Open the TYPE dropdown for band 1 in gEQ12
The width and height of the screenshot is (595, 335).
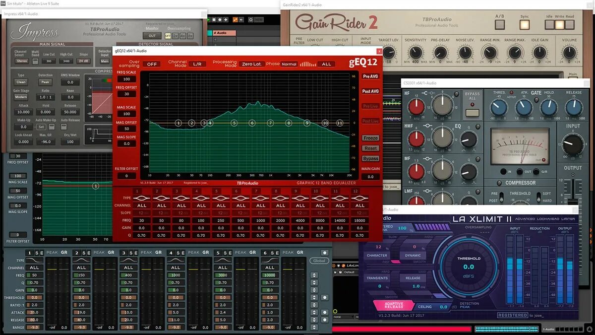[141, 197]
